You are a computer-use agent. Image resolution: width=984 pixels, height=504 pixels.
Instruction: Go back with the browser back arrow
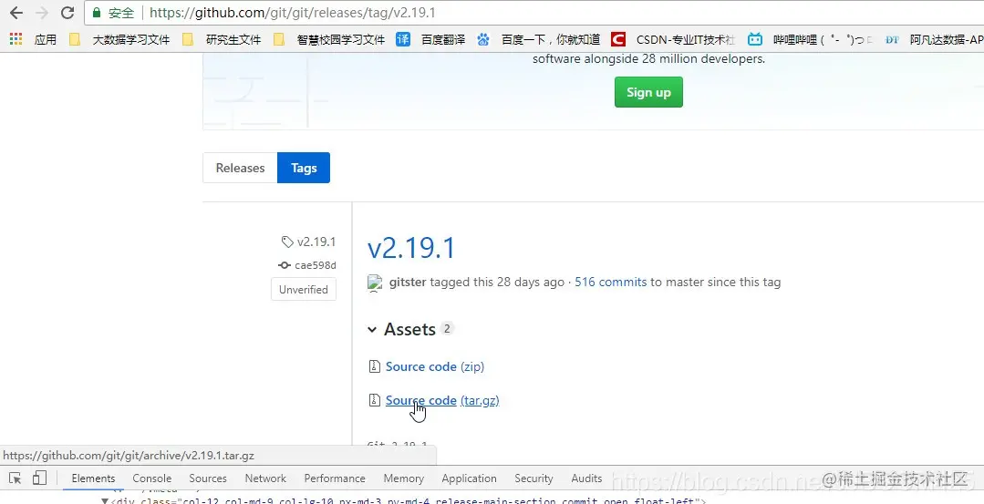pos(16,13)
